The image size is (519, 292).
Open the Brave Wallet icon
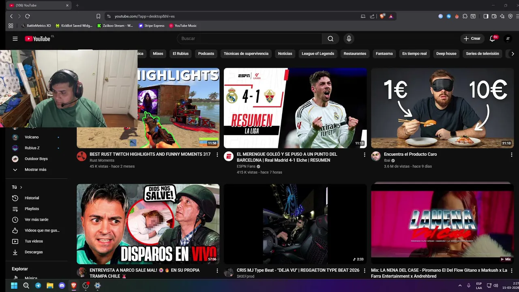coord(494,16)
